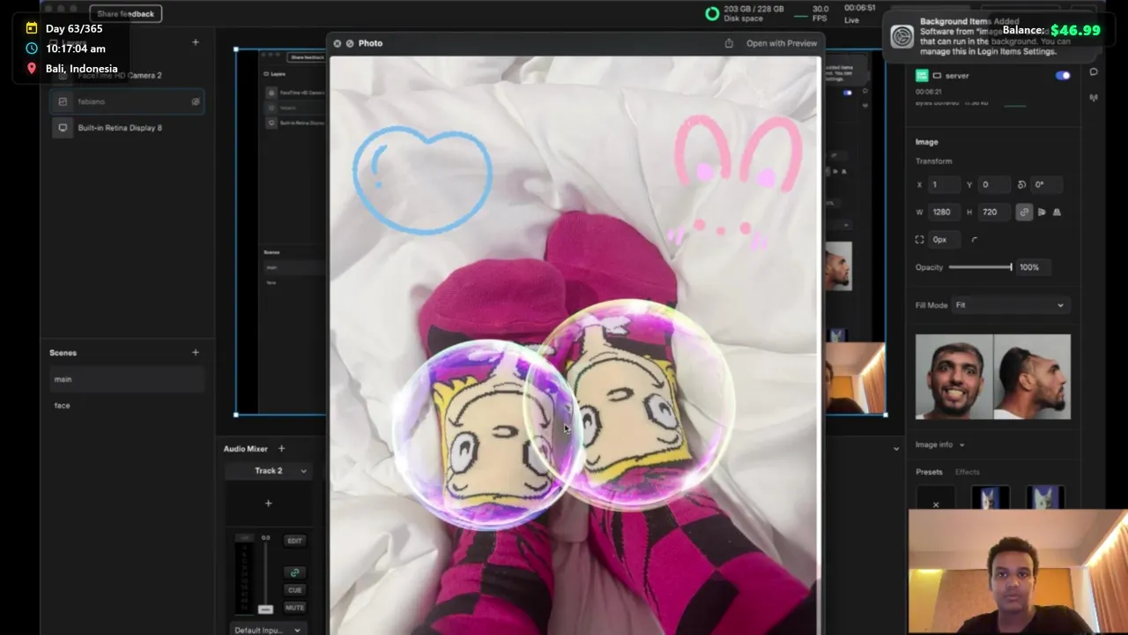Screen dimensions: 1128x635
Task: Click the Opacity slider handle
Action: (1011, 267)
